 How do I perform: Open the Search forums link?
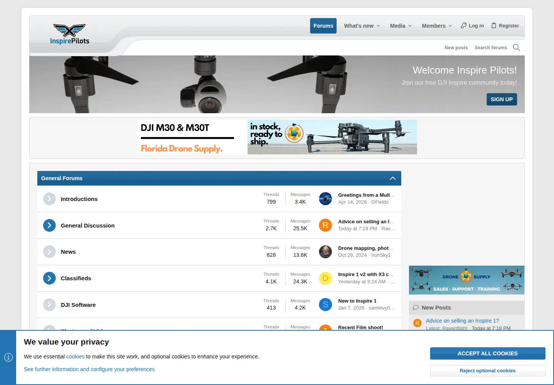(491, 48)
